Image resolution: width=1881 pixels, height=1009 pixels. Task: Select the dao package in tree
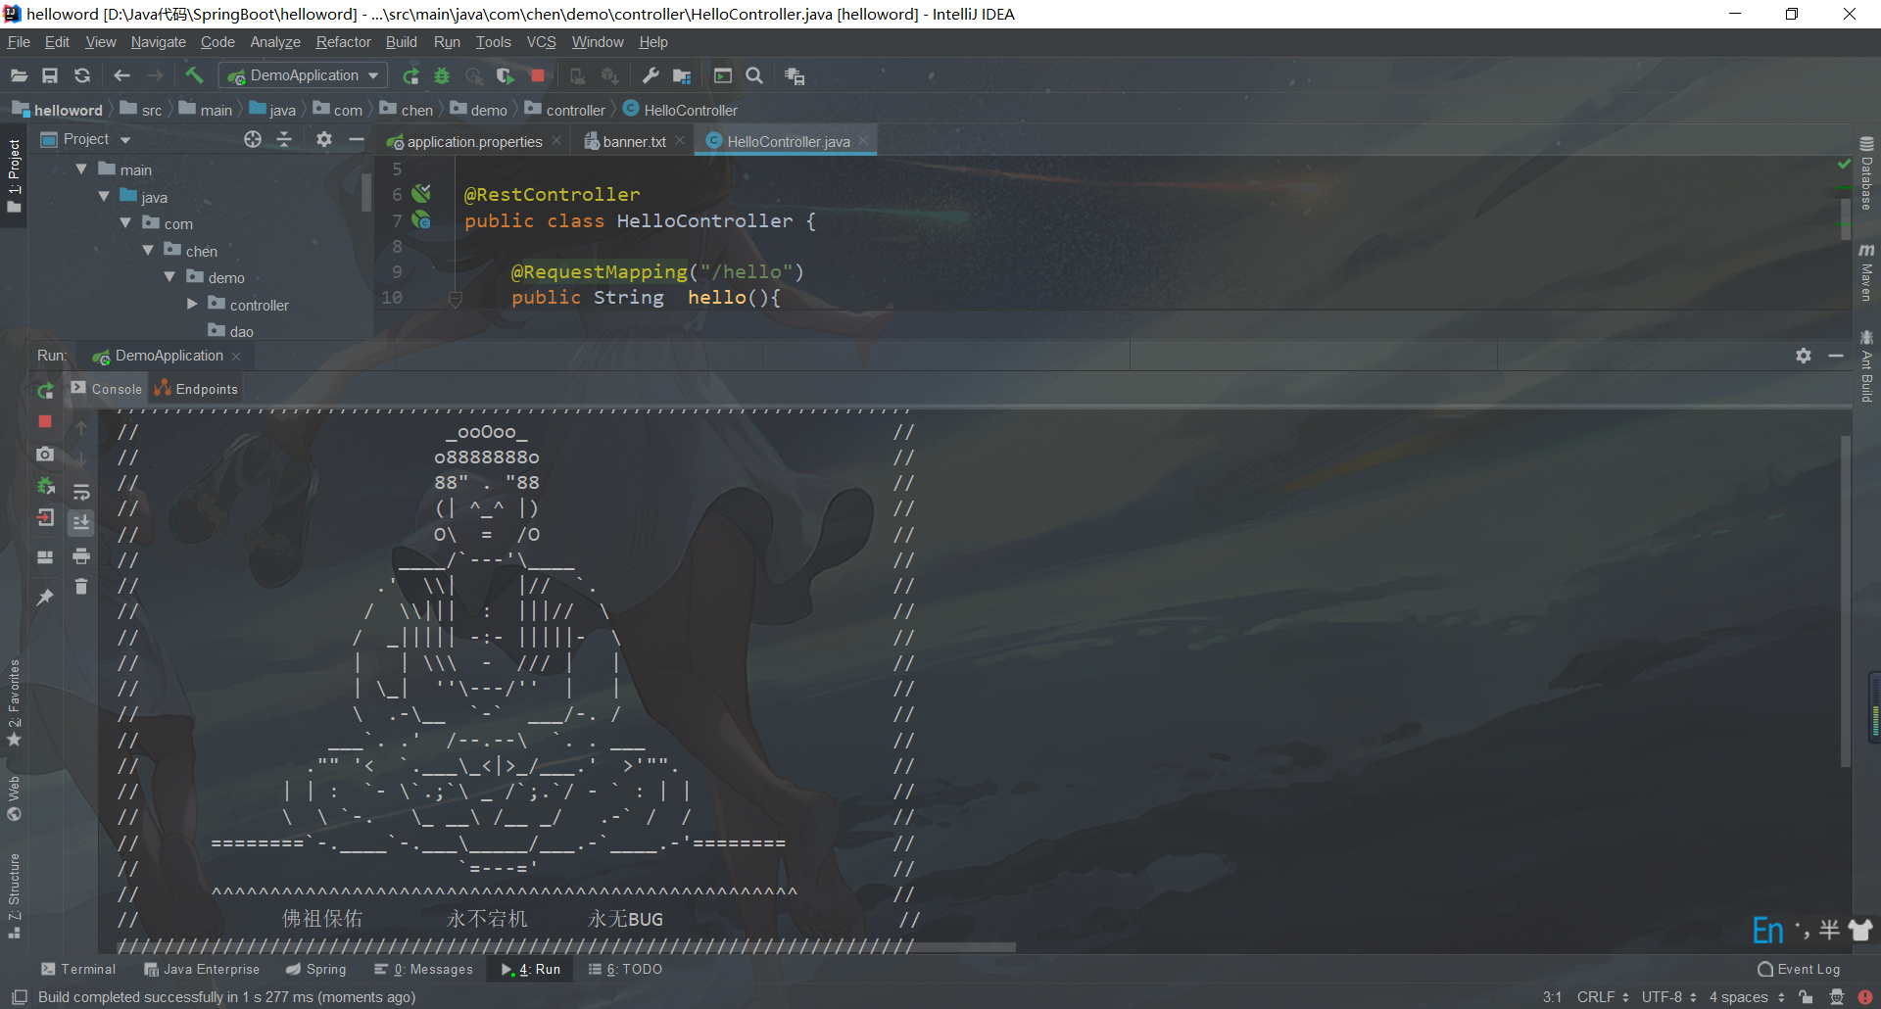pyautogui.click(x=231, y=331)
